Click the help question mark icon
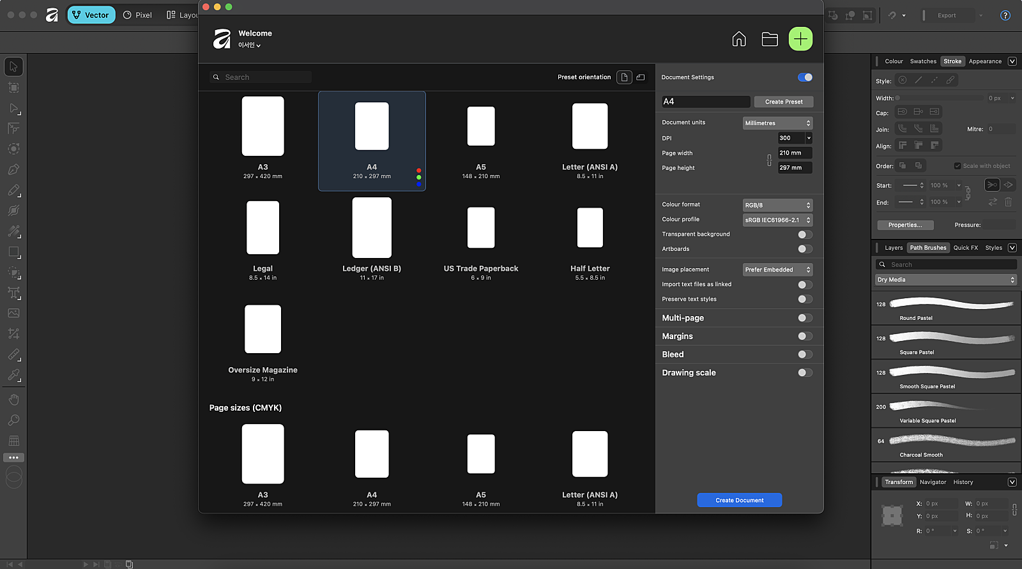1022x569 pixels. point(1005,15)
